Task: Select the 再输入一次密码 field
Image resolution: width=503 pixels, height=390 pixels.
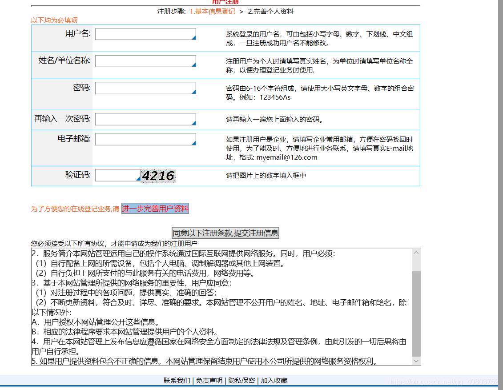Action: pyautogui.click(x=145, y=119)
